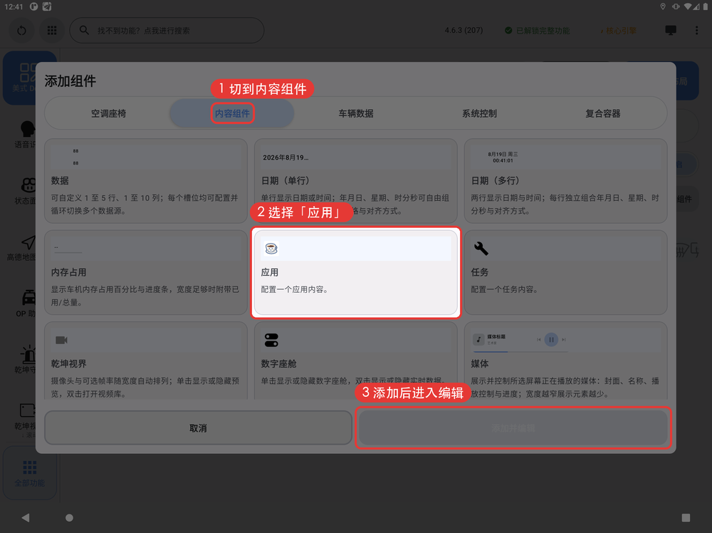Click the music note cover in 媒体 preview
Screen dimensions: 712x533
point(478,339)
